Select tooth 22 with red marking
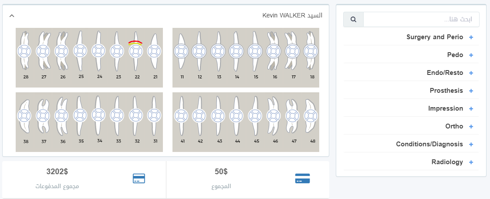This screenshot has width=490, height=199. (136, 51)
